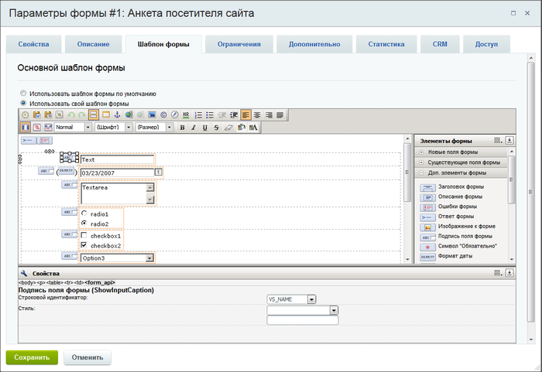Screen dimensions: 542x372
Task: Apply italic formatting
Action: click(194, 128)
